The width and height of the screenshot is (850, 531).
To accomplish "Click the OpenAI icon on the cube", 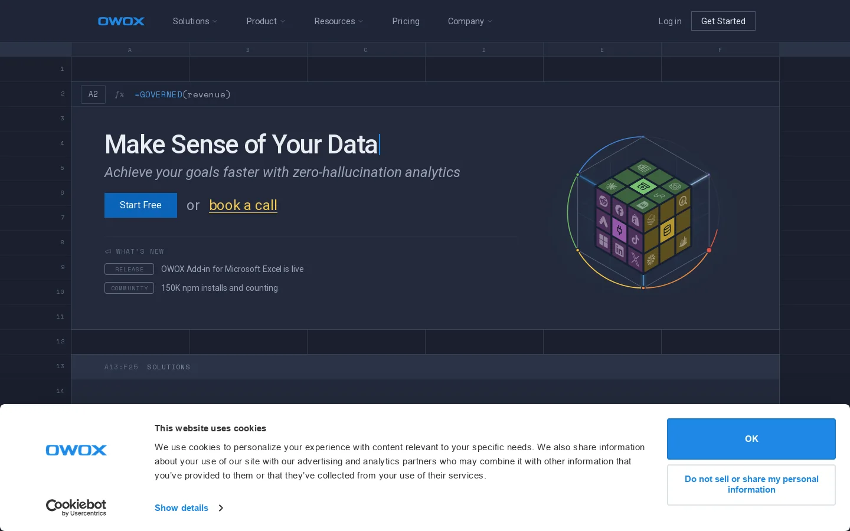I will pos(675,186).
